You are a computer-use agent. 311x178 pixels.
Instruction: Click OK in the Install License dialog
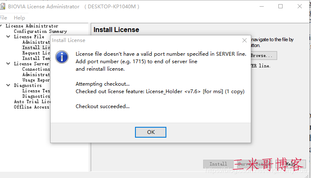click(150, 132)
